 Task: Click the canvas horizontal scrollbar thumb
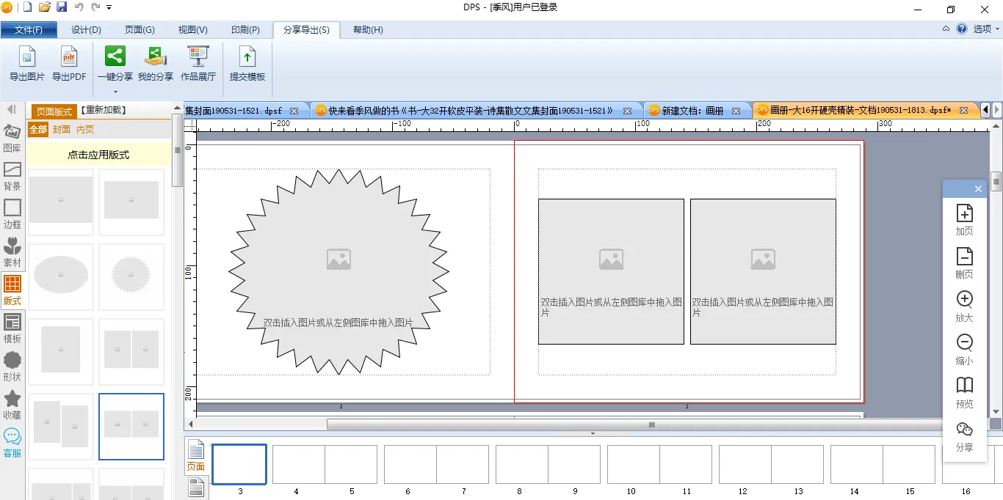(651, 424)
